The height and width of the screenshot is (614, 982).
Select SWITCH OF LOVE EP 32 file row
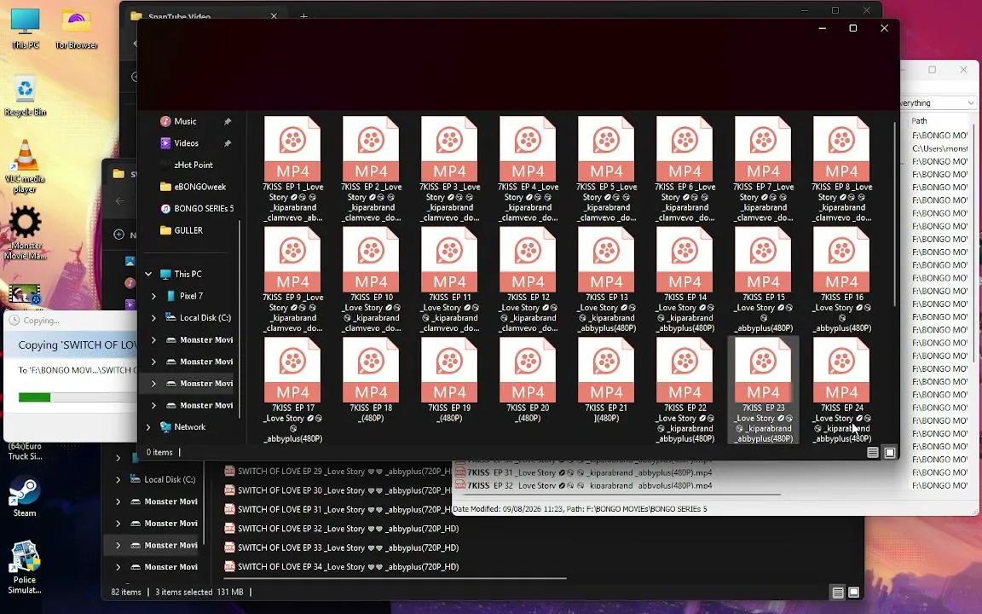click(x=342, y=529)
